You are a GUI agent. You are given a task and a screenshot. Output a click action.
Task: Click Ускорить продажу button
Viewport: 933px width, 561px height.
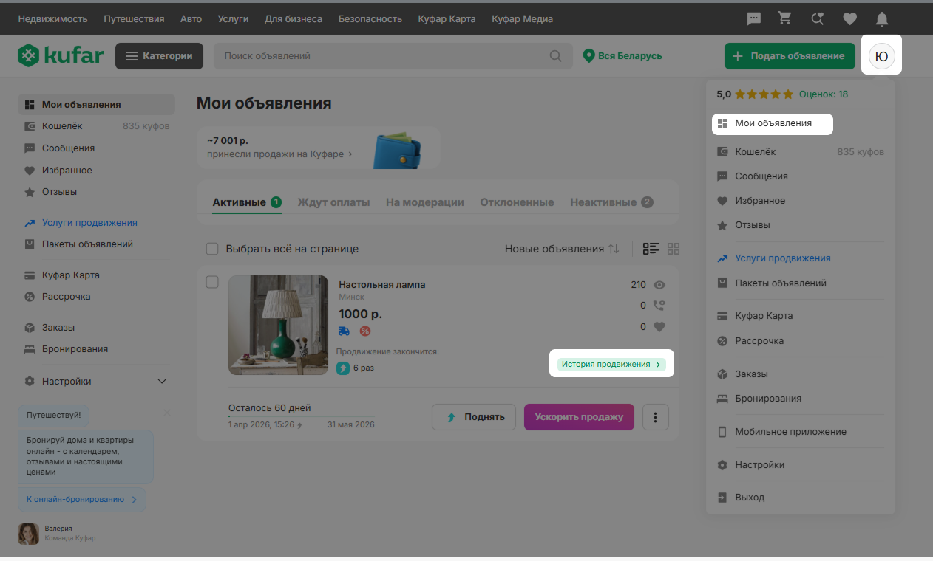(579, 417)
